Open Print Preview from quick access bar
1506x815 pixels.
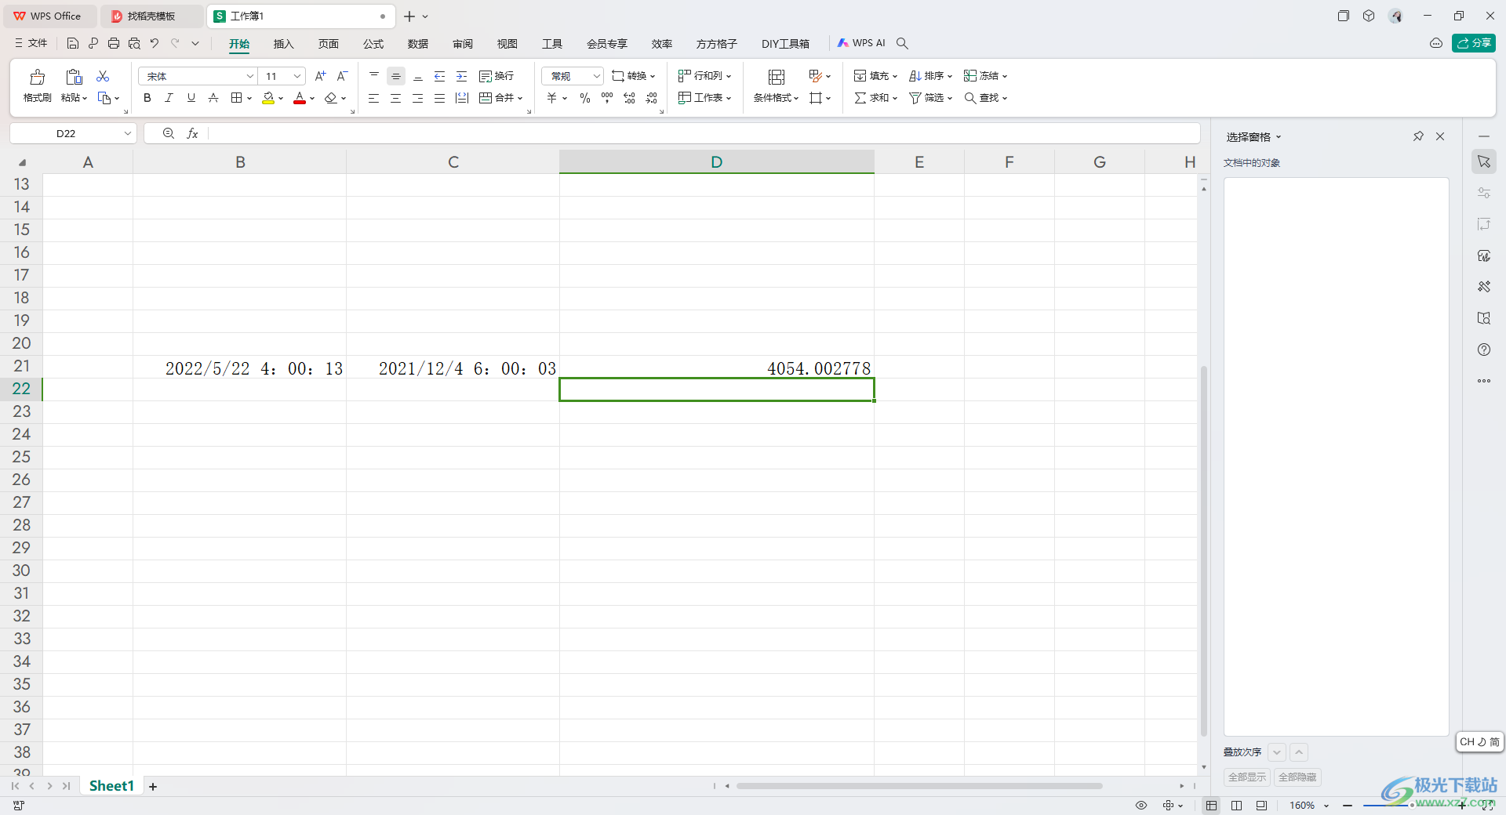click(134, 43)
